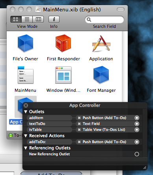Viewport: 153px width, 175px height.
Task: Click the MainMenu.xib document proxy icon
Action: point(38,9)
